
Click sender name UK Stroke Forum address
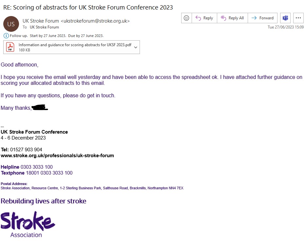76,21
